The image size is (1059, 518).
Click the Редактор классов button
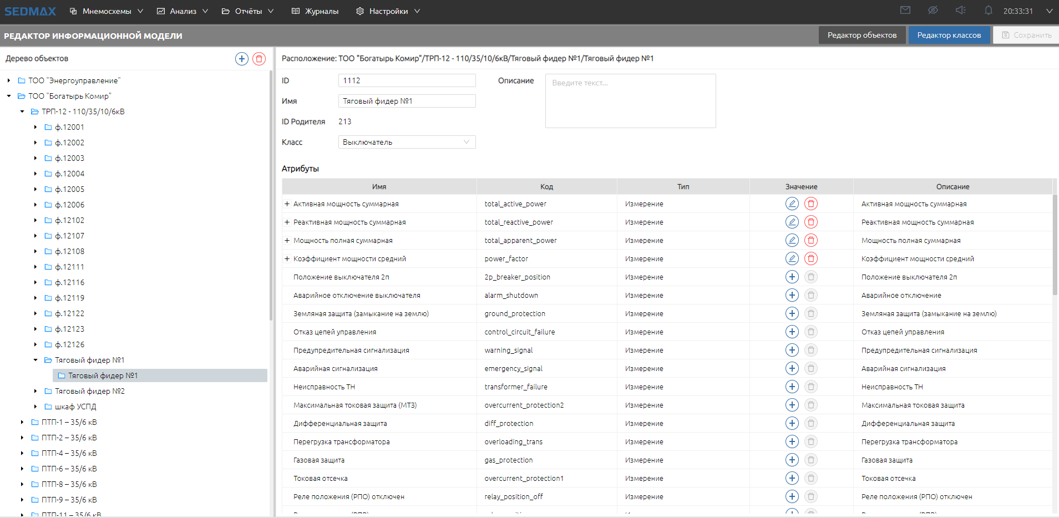949,35
